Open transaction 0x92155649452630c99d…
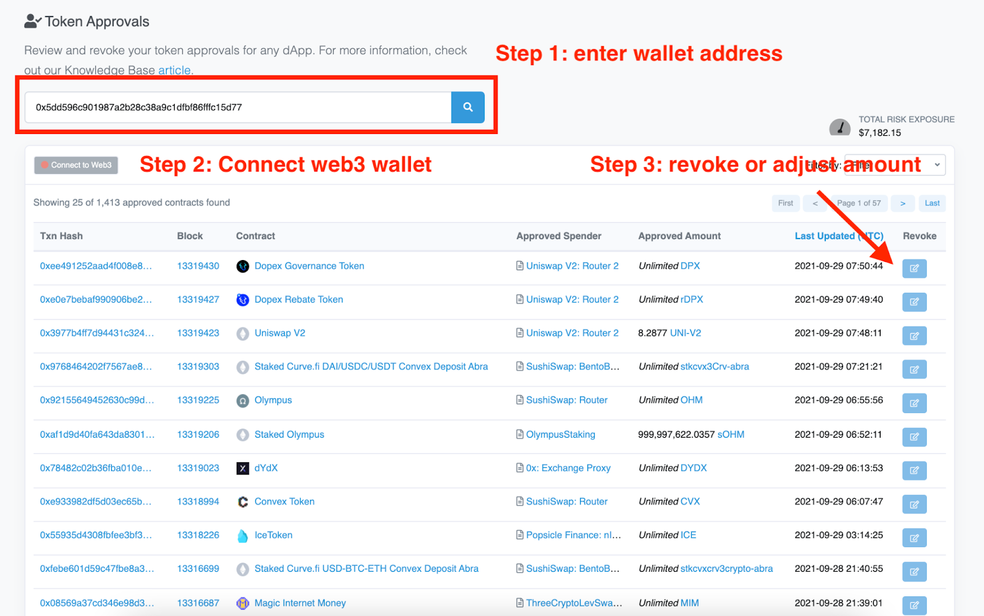984x616 pixels. (97, 400)
